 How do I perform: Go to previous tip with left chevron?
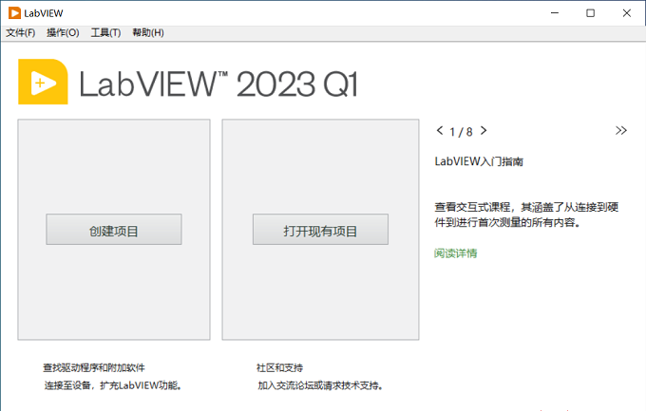tap(440, 131)
